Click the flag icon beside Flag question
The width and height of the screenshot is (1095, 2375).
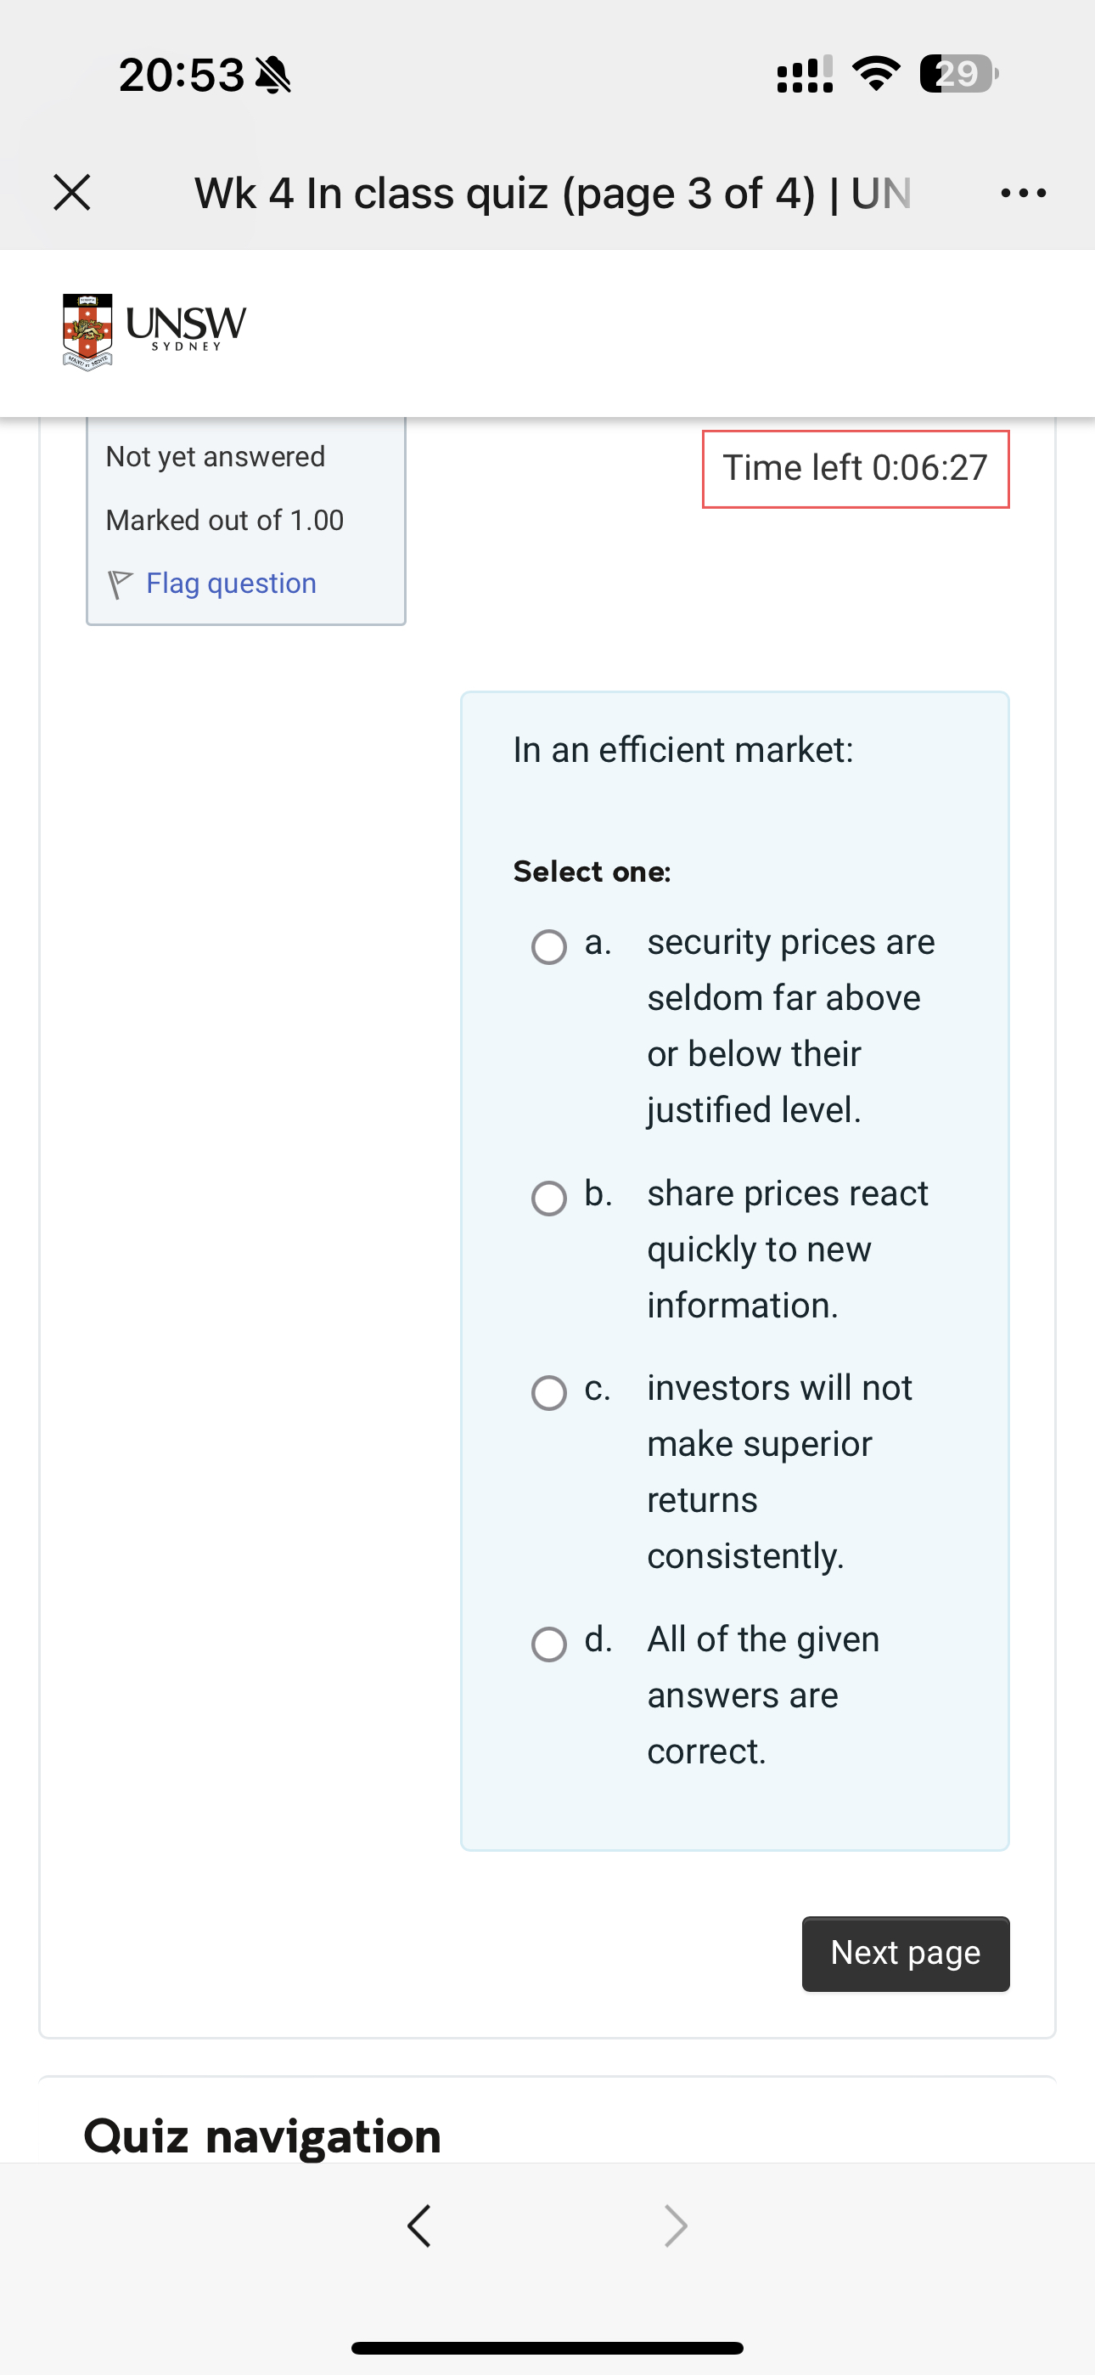point(121,582)
